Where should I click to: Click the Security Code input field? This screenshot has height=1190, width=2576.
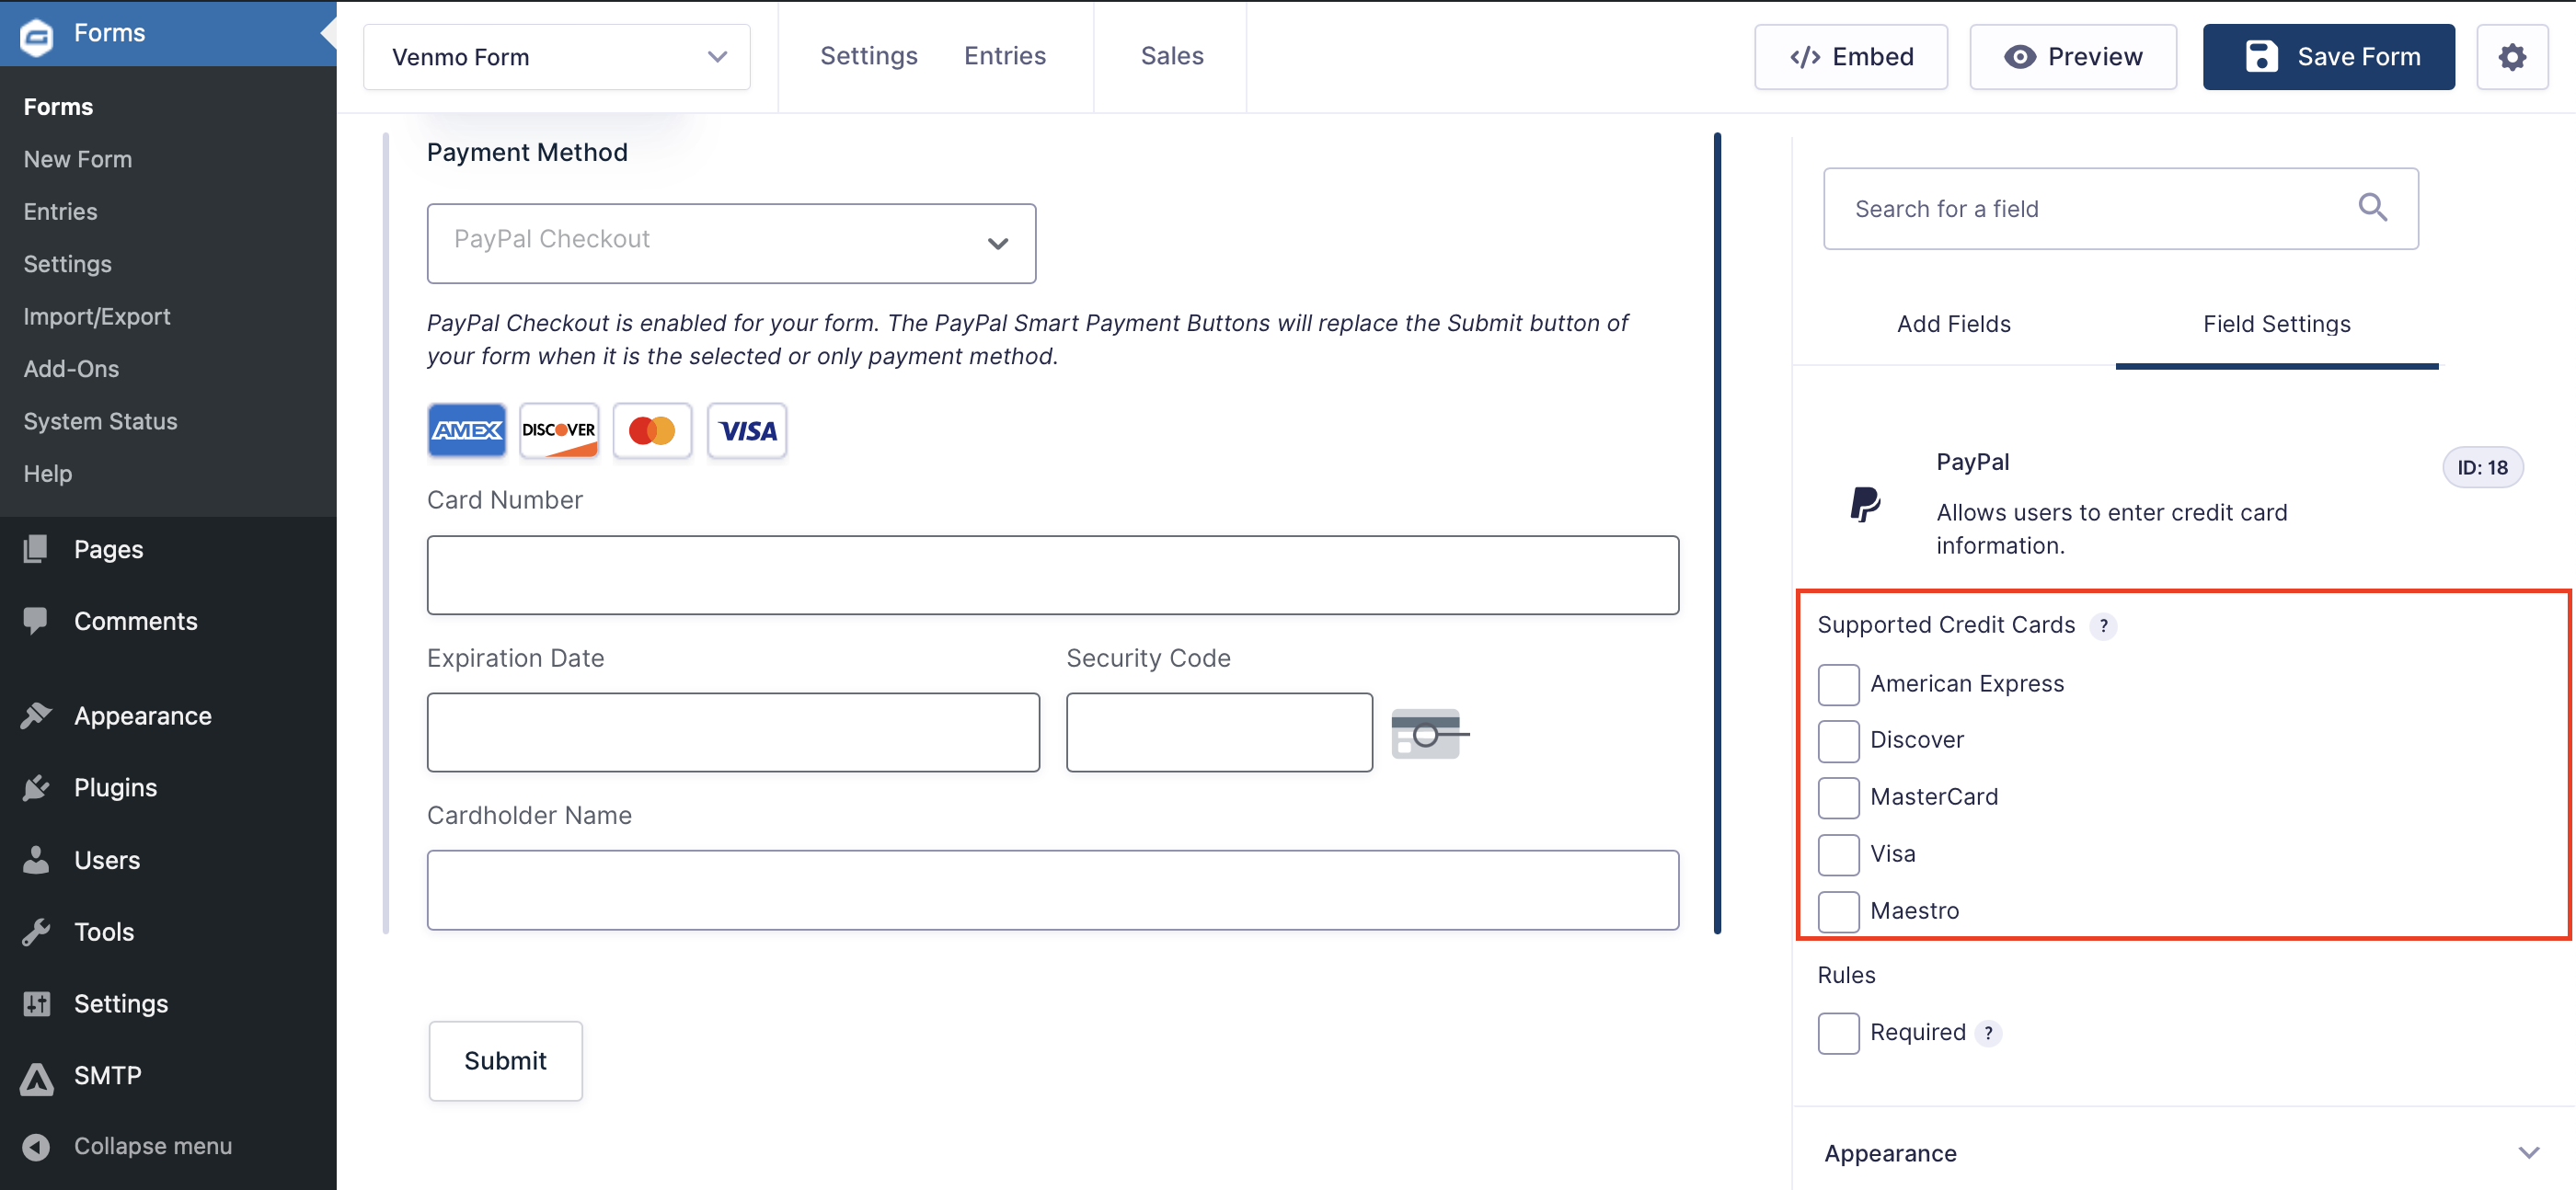point(1219,732)
